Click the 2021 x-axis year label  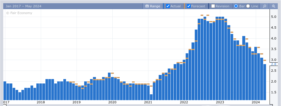(148, 102)
